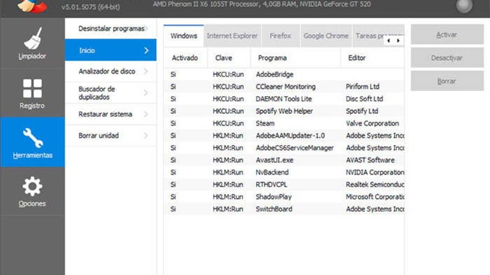Screen dimensions: 490x275
Task: Expand chevron next to Borrar unidad
Action: [x=146, y=136]
